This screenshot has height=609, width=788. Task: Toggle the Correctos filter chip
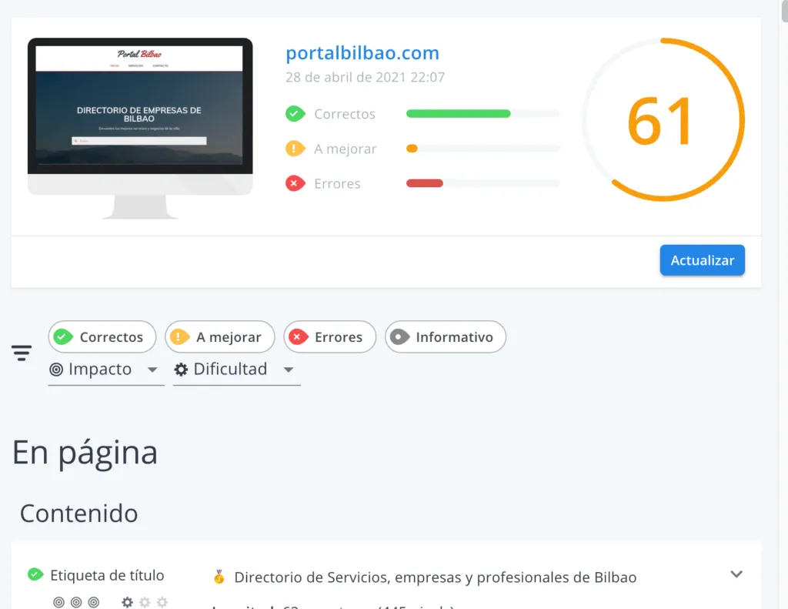pyautogui.click(x=102, y=337)
